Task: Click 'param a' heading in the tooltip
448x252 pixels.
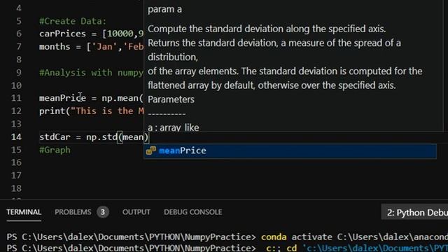Action: (x=164, y=9)
